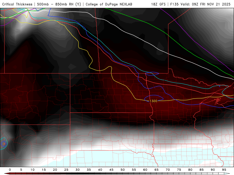Click the "75" value on the RH scale
This screenshot has height=175, width=234.
click(179, 170)
